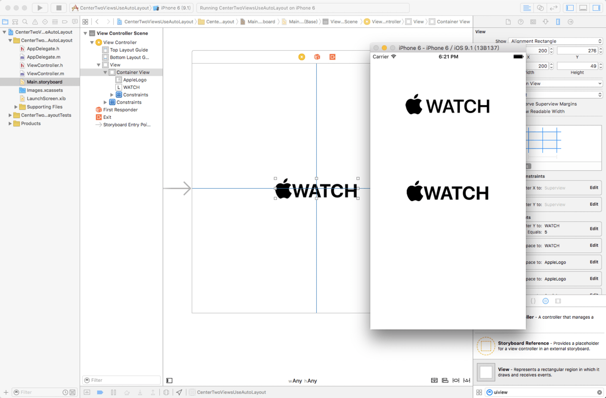
Task: Switch to the Assistant editor
Action: [540, 8]
